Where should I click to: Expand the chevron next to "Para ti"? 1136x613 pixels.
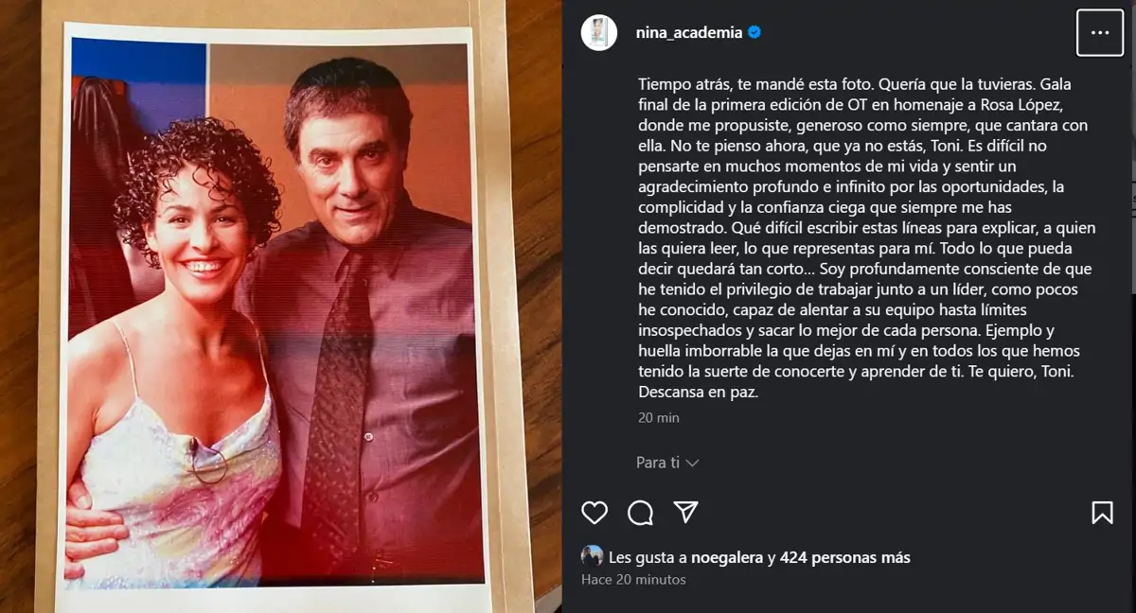pyautogui.click(x=692, y=464)
